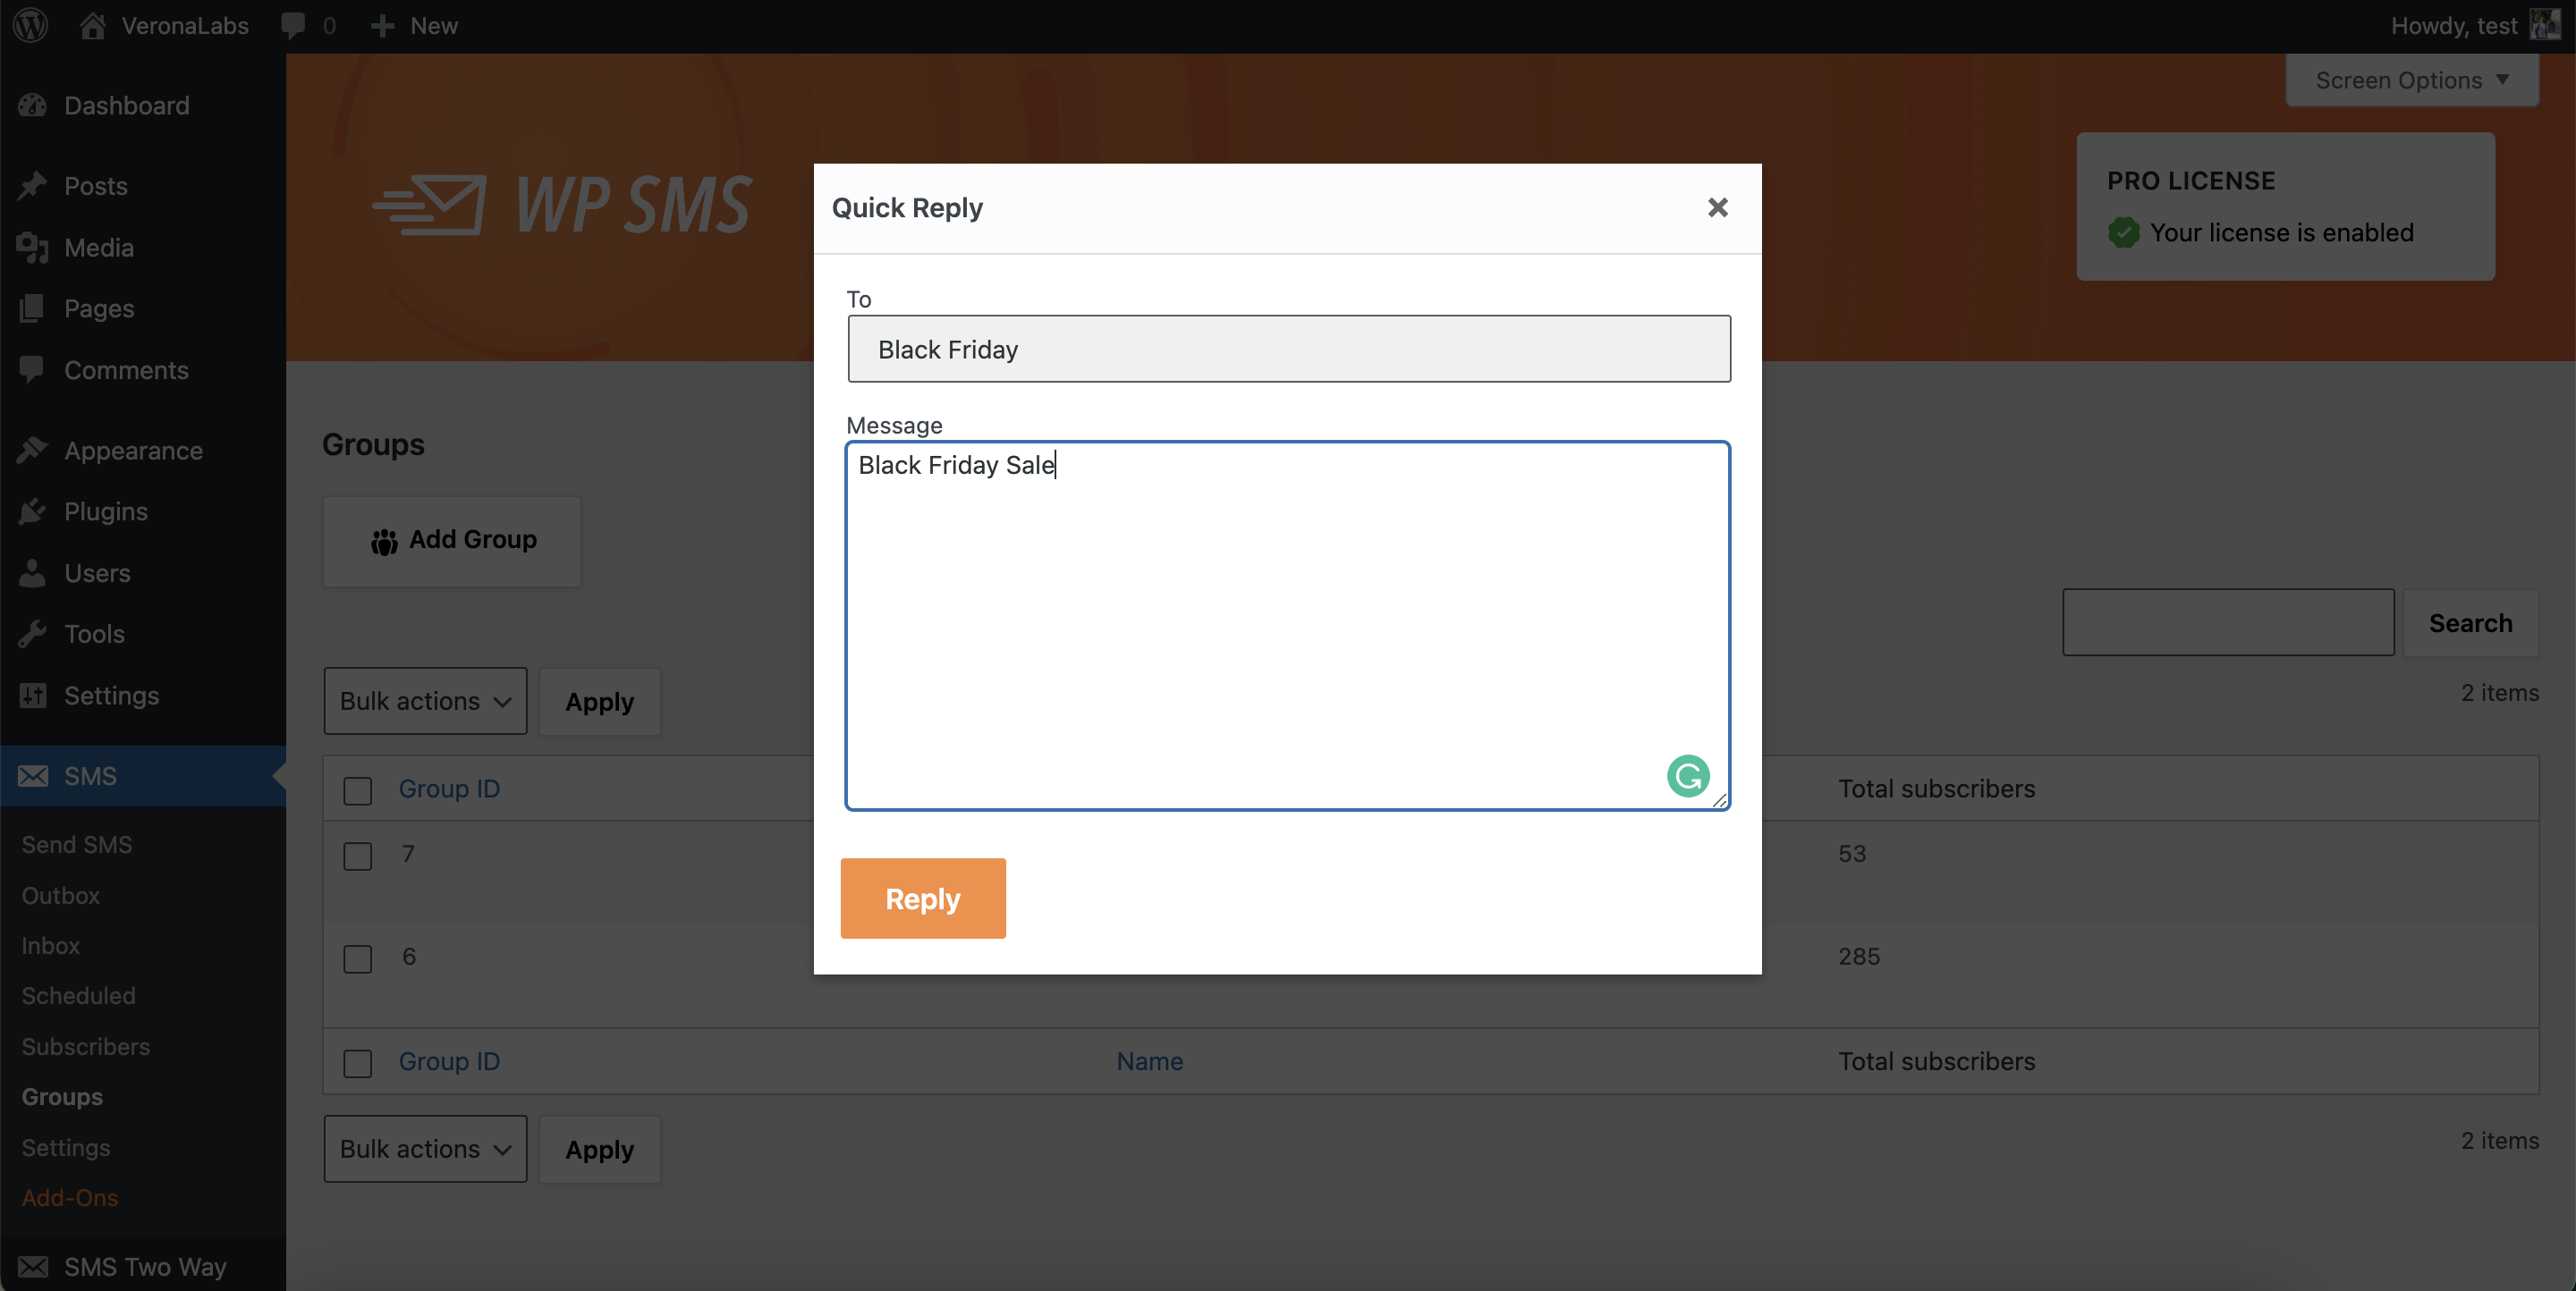The width and height of the screenshot is (2576, 1291).
Task: Click the Search button
Action: click(x=2470, y=622)
